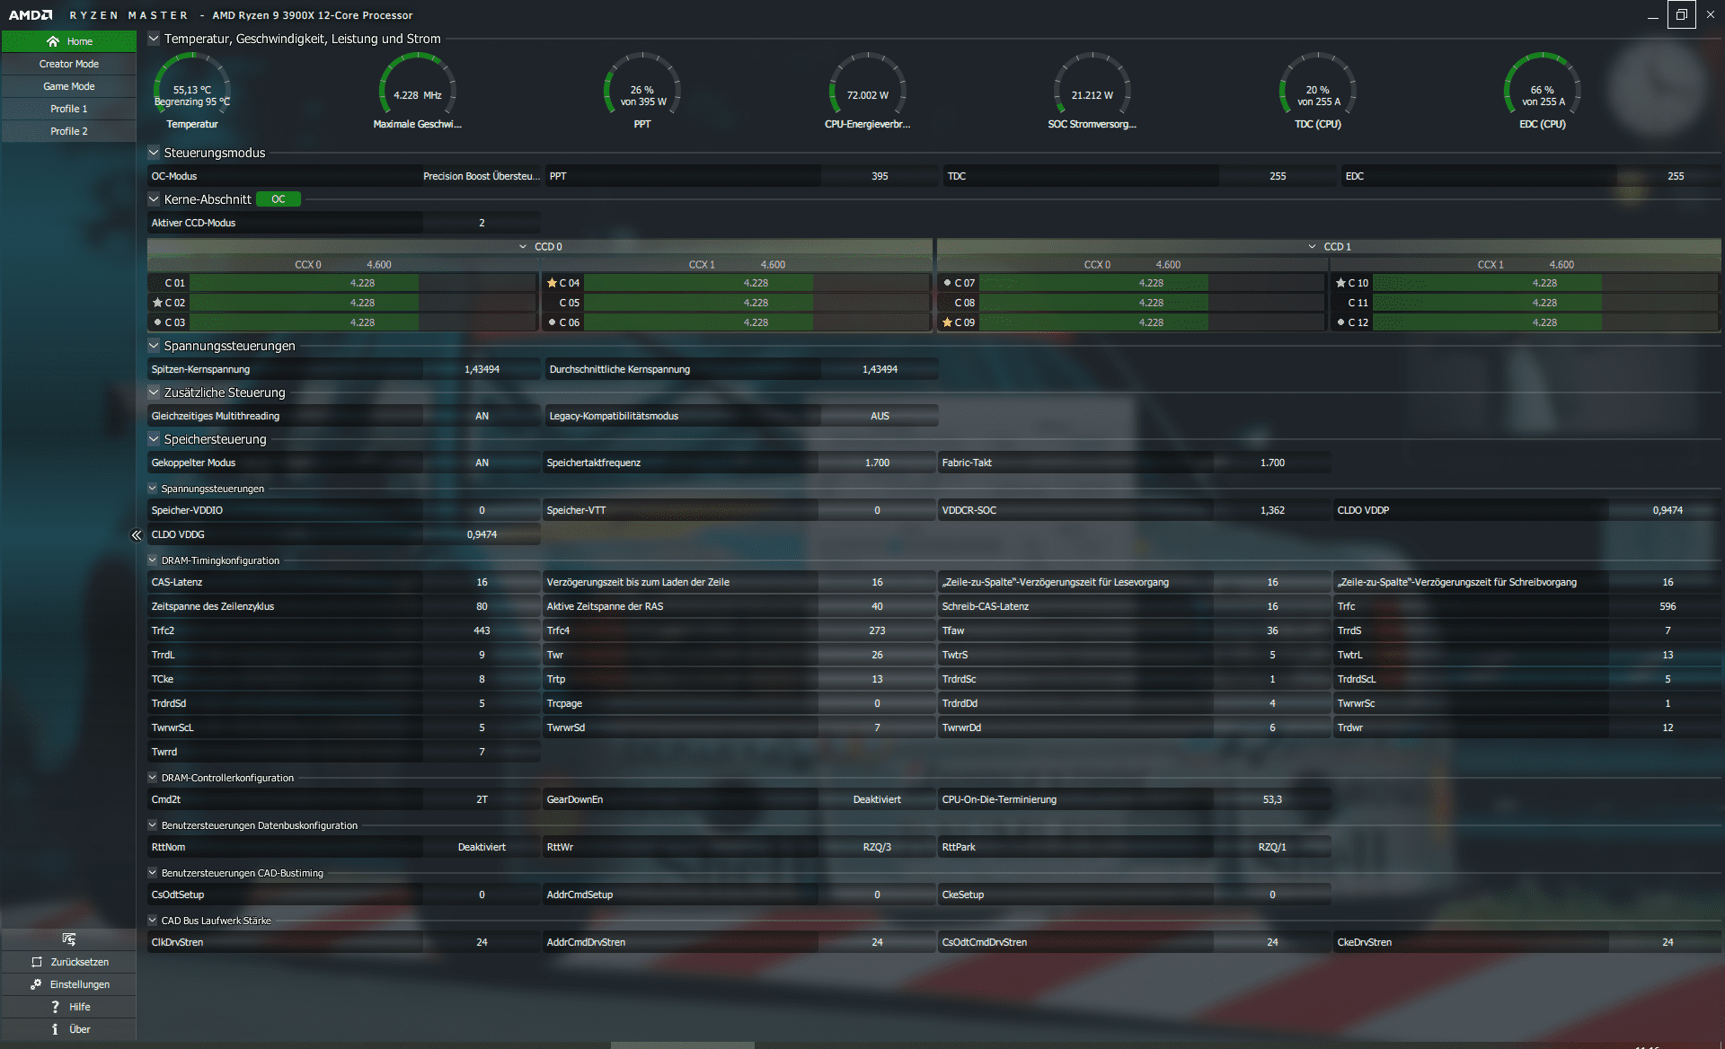Collapse the Temperatur, Geschwindigkeit section chevron
1725x1049 pixels.
point(154,39)
